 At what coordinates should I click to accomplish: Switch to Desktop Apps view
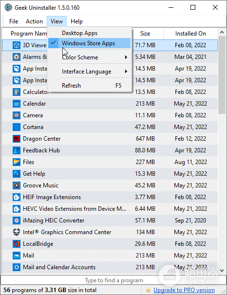click(90, 33)
